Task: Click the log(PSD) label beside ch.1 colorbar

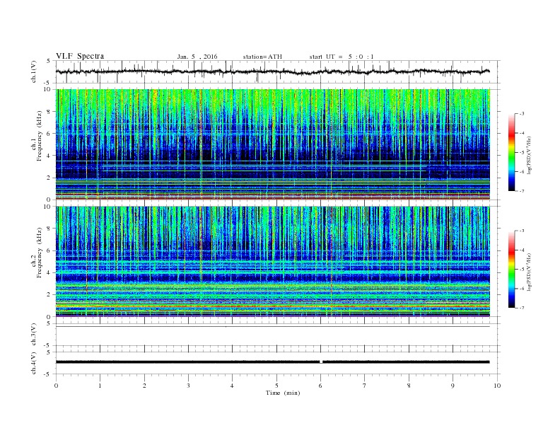Action: pyautogui.click(x=530, y=155)
